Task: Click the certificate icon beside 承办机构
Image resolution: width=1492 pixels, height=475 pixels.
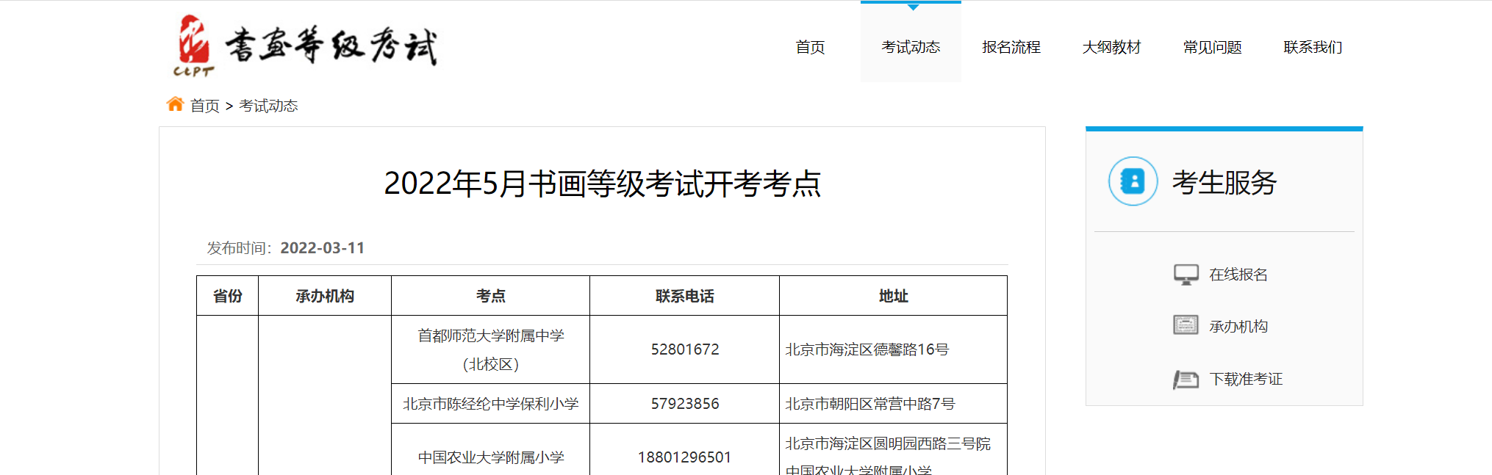Action: pos(1186,325)
